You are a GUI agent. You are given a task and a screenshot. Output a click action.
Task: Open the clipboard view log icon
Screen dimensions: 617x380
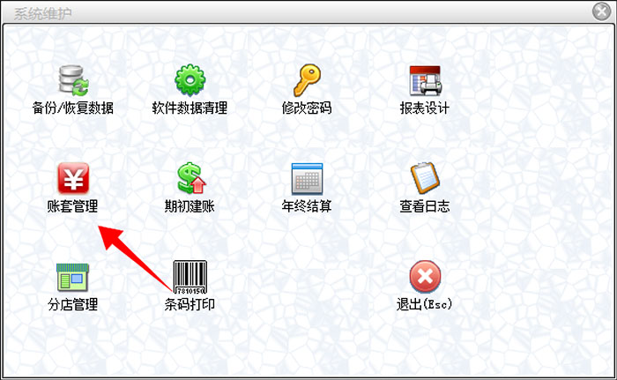pyautogui.click(x=425, y=178)
